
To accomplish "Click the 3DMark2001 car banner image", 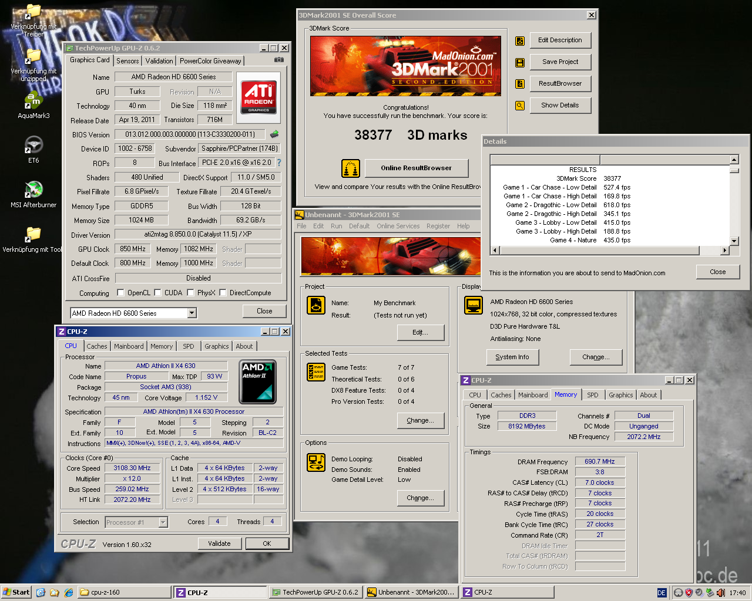I will pyautogui.click(x=390, y=255).
